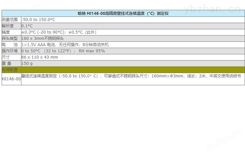Click the value 86 x 110 x 43 mm
The height and width of the screenshot is (158, 245).
coord(40,57)
